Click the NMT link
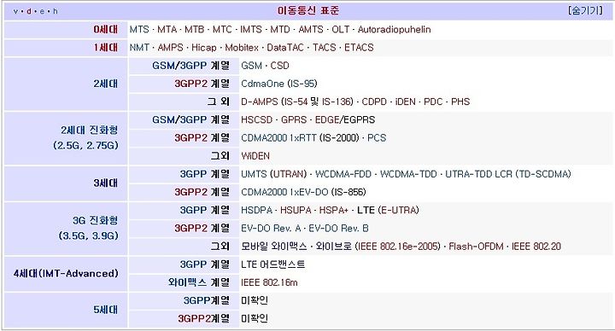 click(x=139, y=48)
